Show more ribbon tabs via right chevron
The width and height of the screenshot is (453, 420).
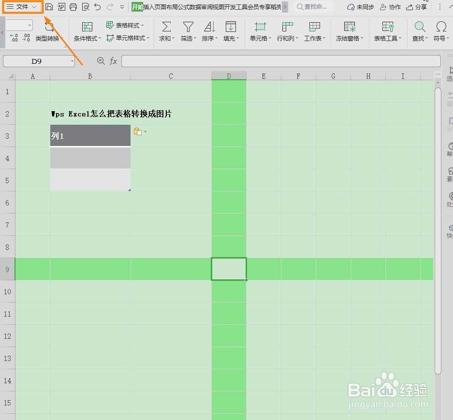tap(285, 7)
